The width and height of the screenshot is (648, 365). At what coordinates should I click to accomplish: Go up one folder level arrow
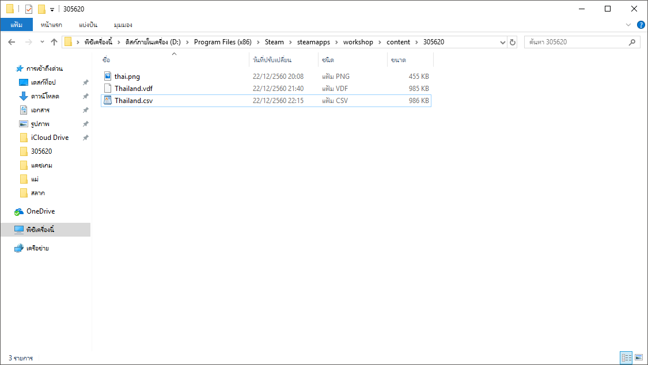click(x=54, y=42)
